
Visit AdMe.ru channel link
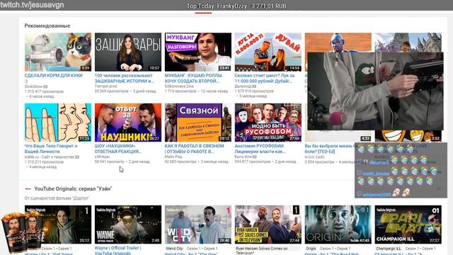click(x=50, y=157)
